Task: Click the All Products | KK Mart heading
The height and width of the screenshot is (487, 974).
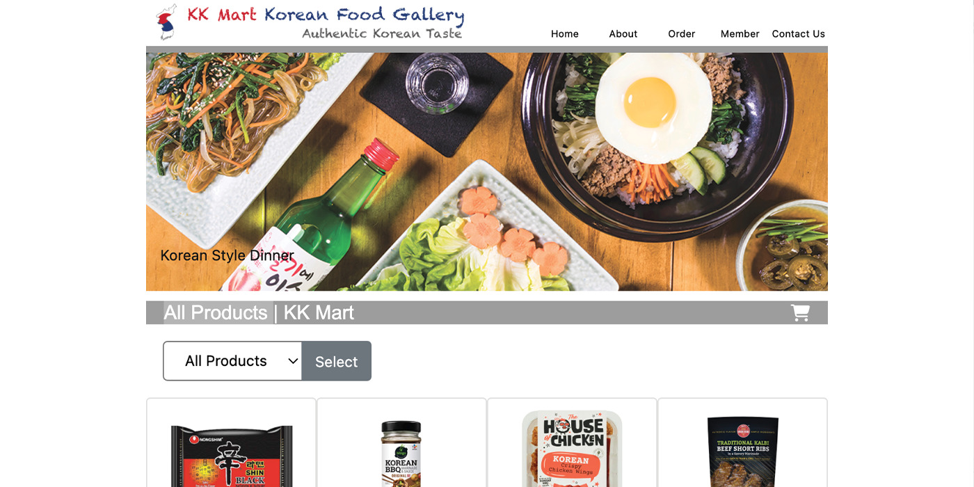Action: 259,313
